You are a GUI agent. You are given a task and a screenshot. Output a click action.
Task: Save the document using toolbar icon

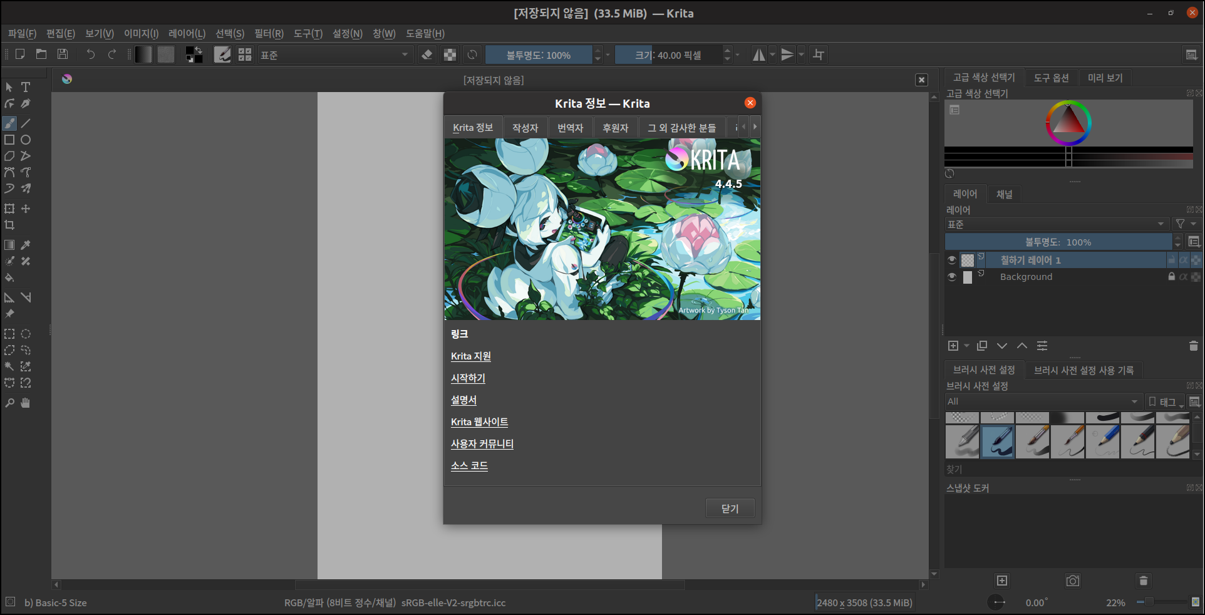coord(63,54)
